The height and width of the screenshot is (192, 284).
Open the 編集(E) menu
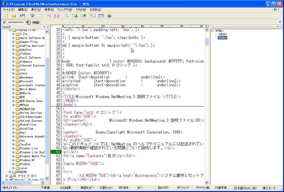(x=23, y=10)
